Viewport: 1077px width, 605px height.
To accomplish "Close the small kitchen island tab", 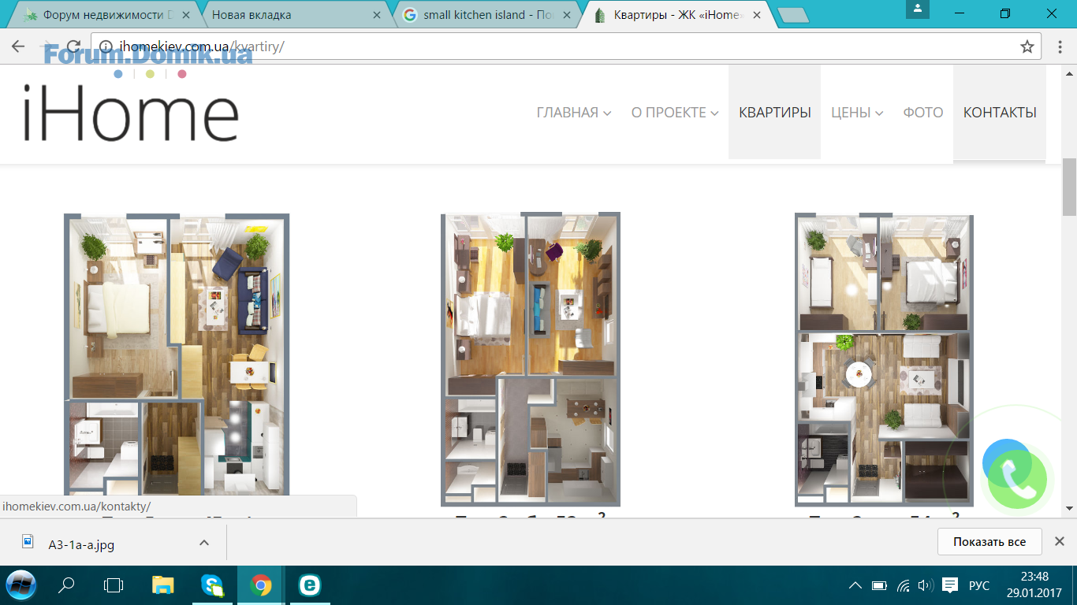I will coord(567,15).
